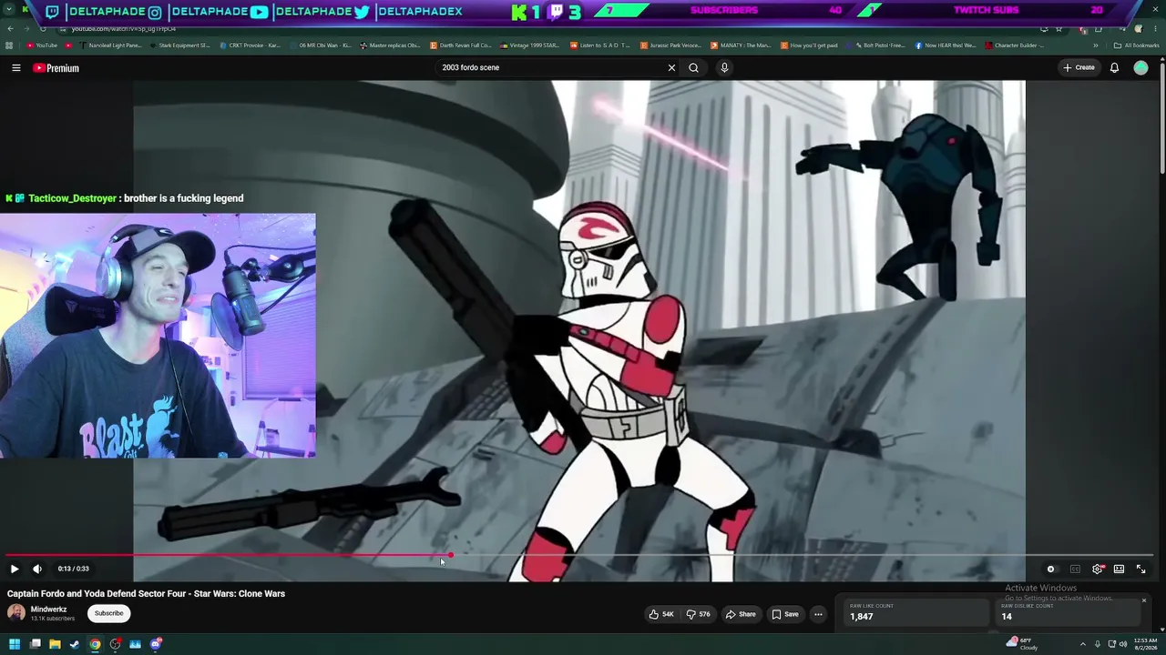Click the red progress bar scrubber handle
The image size is (1166, 655).
(450, 555)
